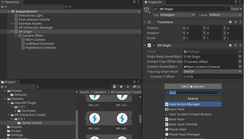Open the Hierarchy create plus dropdown

(x=4, y=7)
